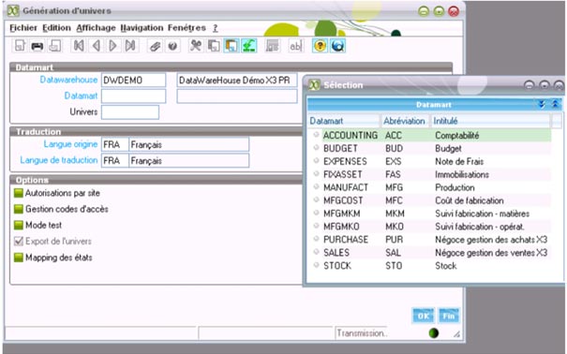567x354 pixels.
Task: Select the FIXASSET datamart row
Action: coord(432,174)
